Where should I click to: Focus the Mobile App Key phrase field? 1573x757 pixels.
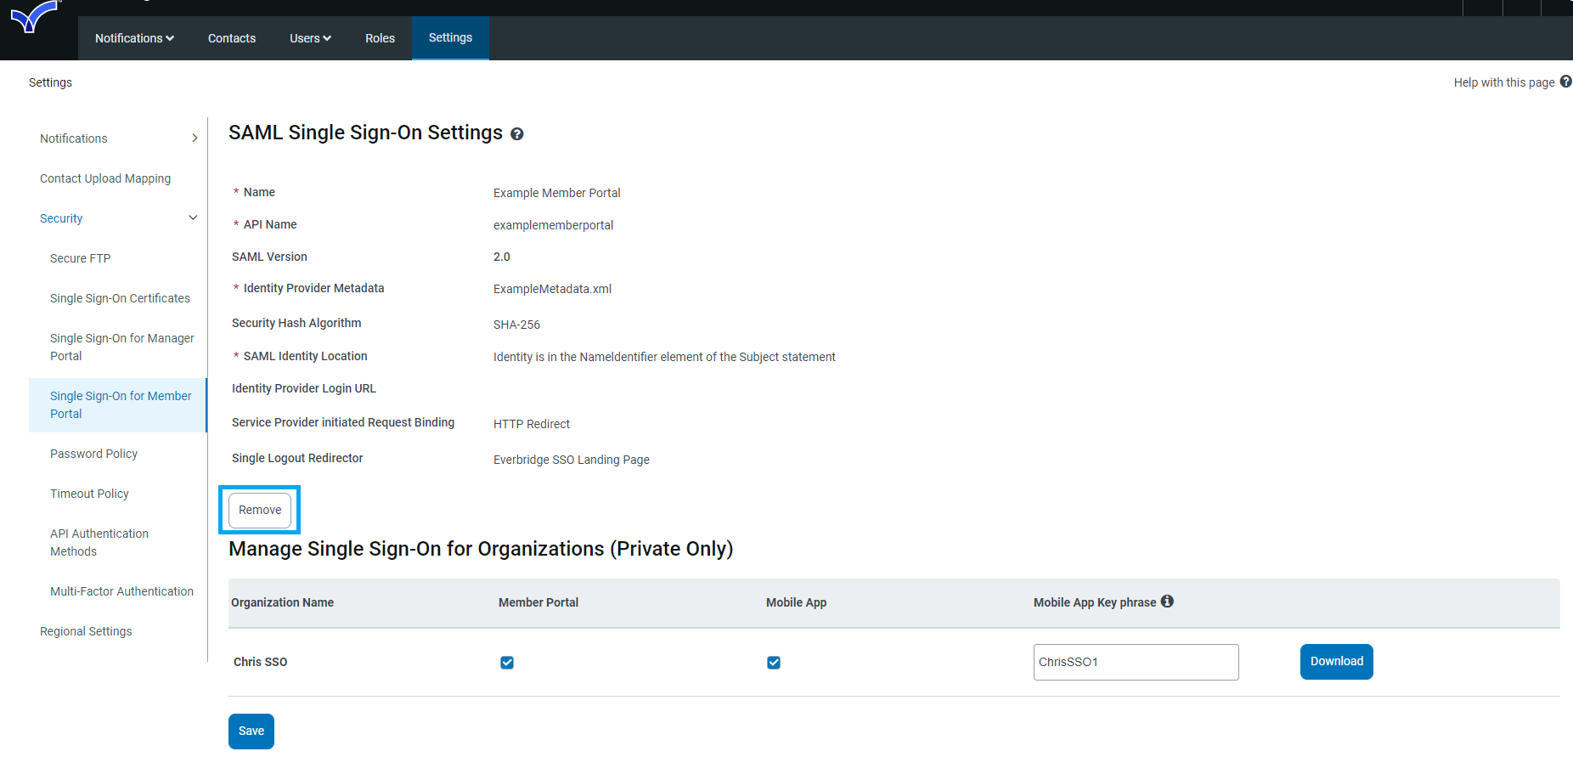point(1136,662)
